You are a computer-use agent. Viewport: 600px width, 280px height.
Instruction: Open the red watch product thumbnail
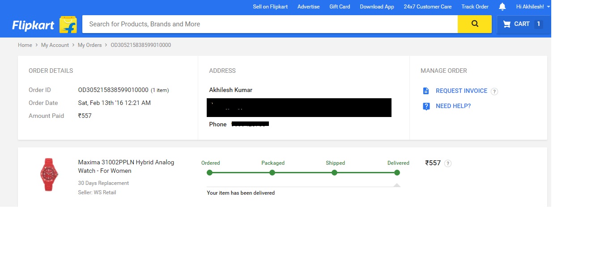point(49,174)
